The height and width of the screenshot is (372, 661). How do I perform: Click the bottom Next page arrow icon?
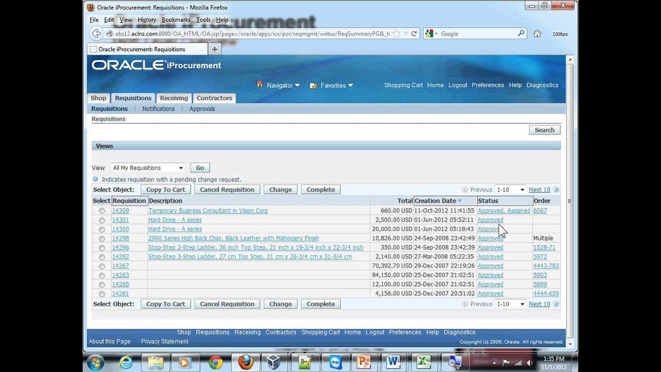pyautogui.click(x=556, y=304)
